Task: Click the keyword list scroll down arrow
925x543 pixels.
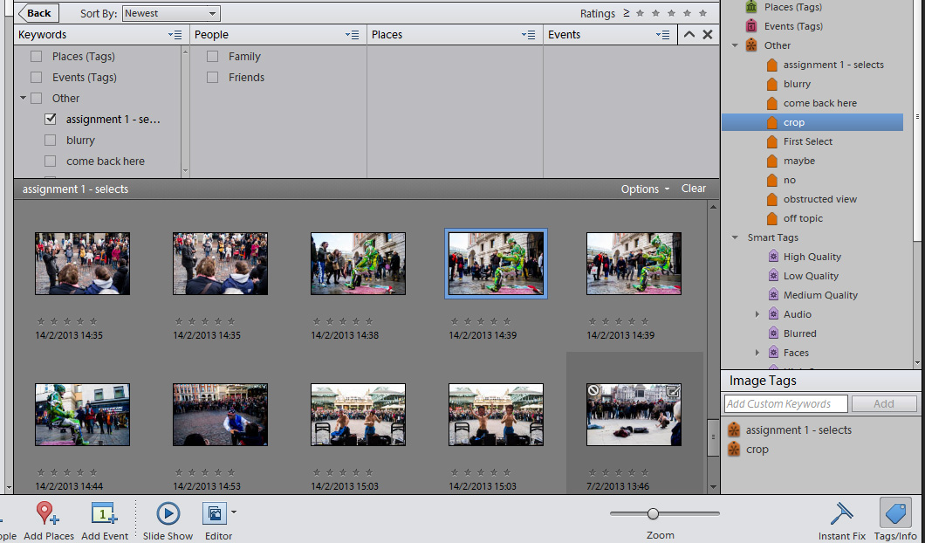Action: [x=185, y=171]
